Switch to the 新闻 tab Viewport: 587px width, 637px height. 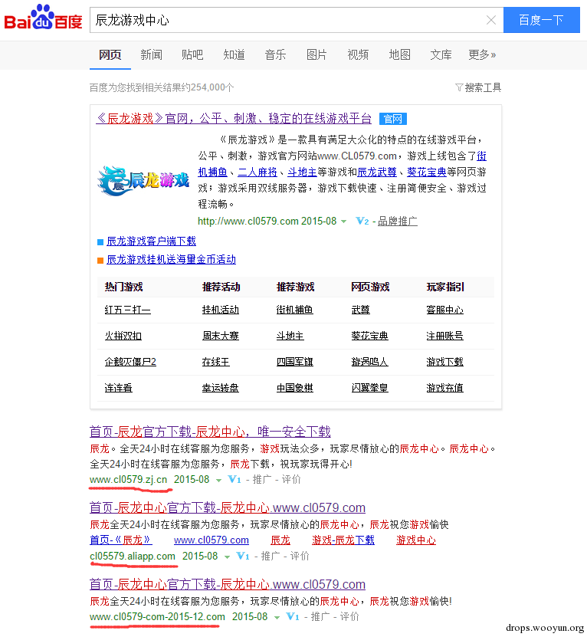[151, 55]
